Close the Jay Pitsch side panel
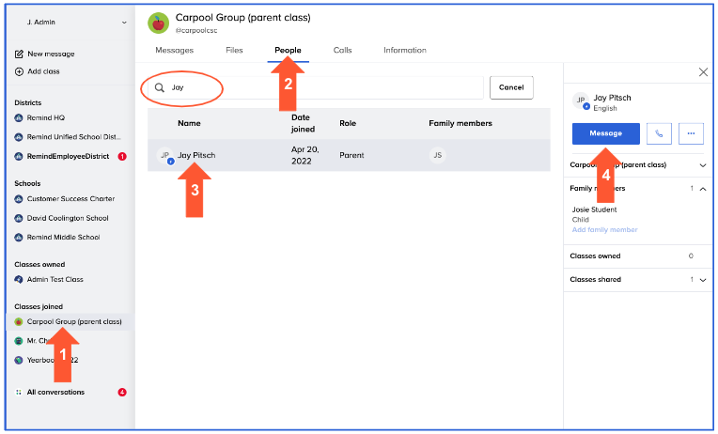718x434 pixels. tap(703, 72)
